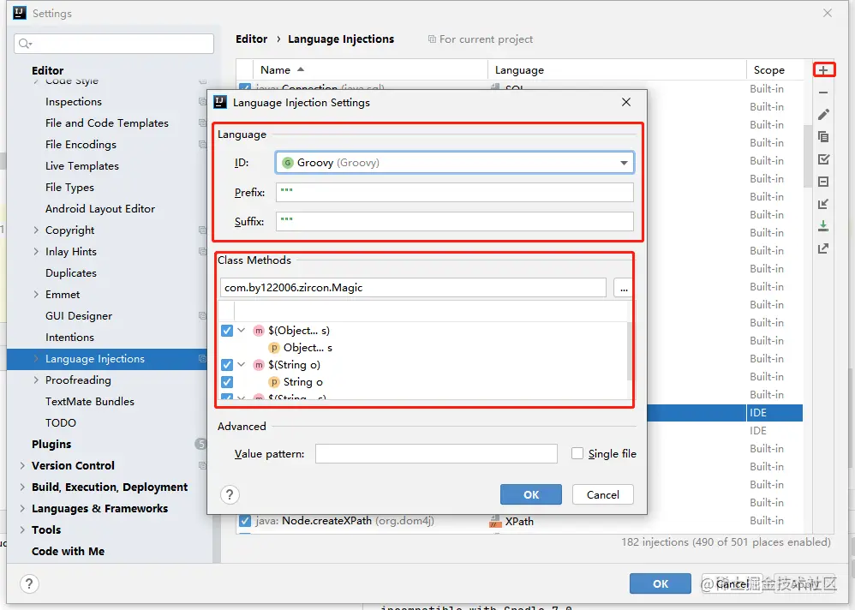Image resolution: width=855 pixels, height=610 pixels.
Task: Click the Export injections icon
Action: click(x=823, y=248)
